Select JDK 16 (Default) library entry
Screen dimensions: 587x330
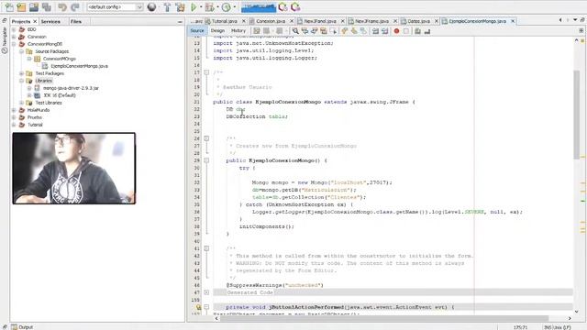(x=60, y=95)
